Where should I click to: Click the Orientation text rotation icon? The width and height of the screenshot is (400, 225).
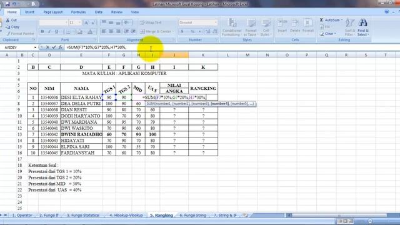click(x=127, y=22)
